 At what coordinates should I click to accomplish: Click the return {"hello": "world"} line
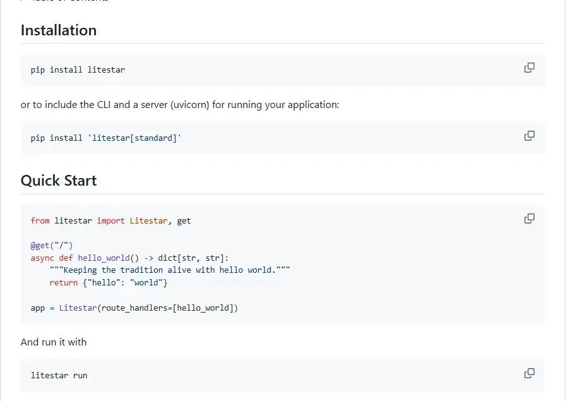(109, 282)
